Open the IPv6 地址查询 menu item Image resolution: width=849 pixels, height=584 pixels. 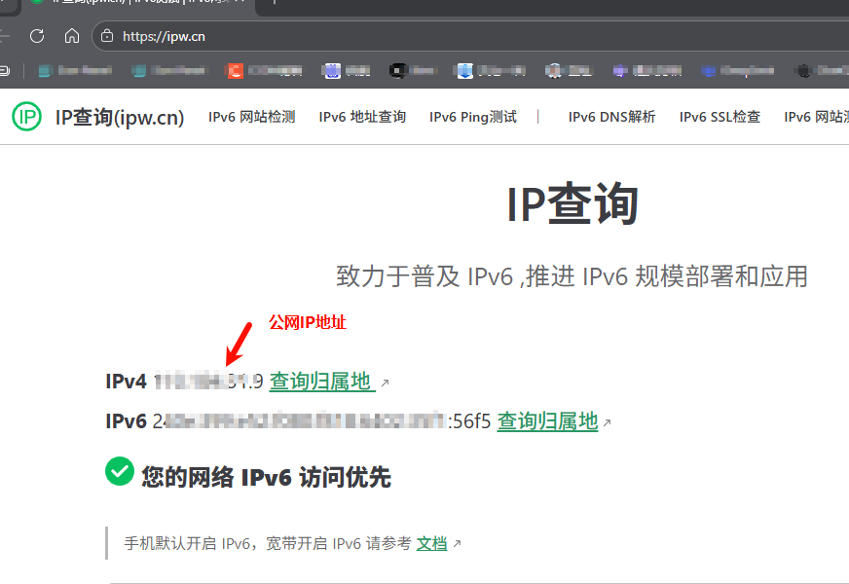tap(362, 117)
